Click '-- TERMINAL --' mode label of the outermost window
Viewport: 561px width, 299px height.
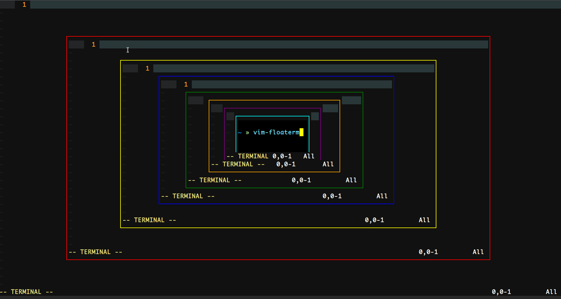[x=27, y=292]
